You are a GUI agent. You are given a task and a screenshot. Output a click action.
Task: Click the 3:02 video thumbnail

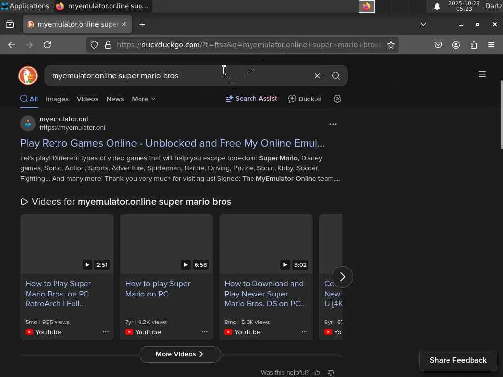[266, 243]
